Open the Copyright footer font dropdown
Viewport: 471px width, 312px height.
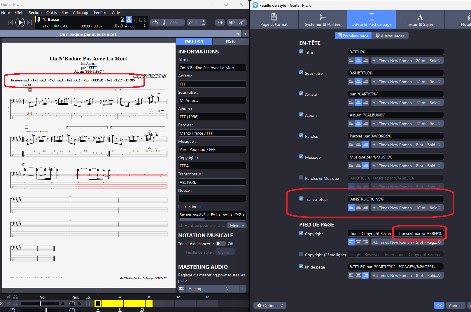pyautogui.click(x=407, y=242)
